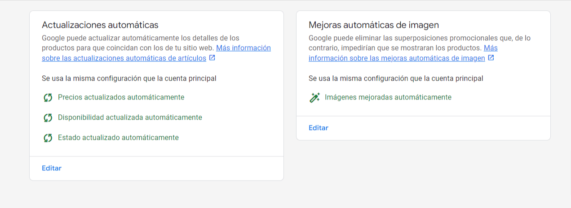
Task: Click Editar in Actualizaciones automáticas card
Action: (x=52, y=168)
